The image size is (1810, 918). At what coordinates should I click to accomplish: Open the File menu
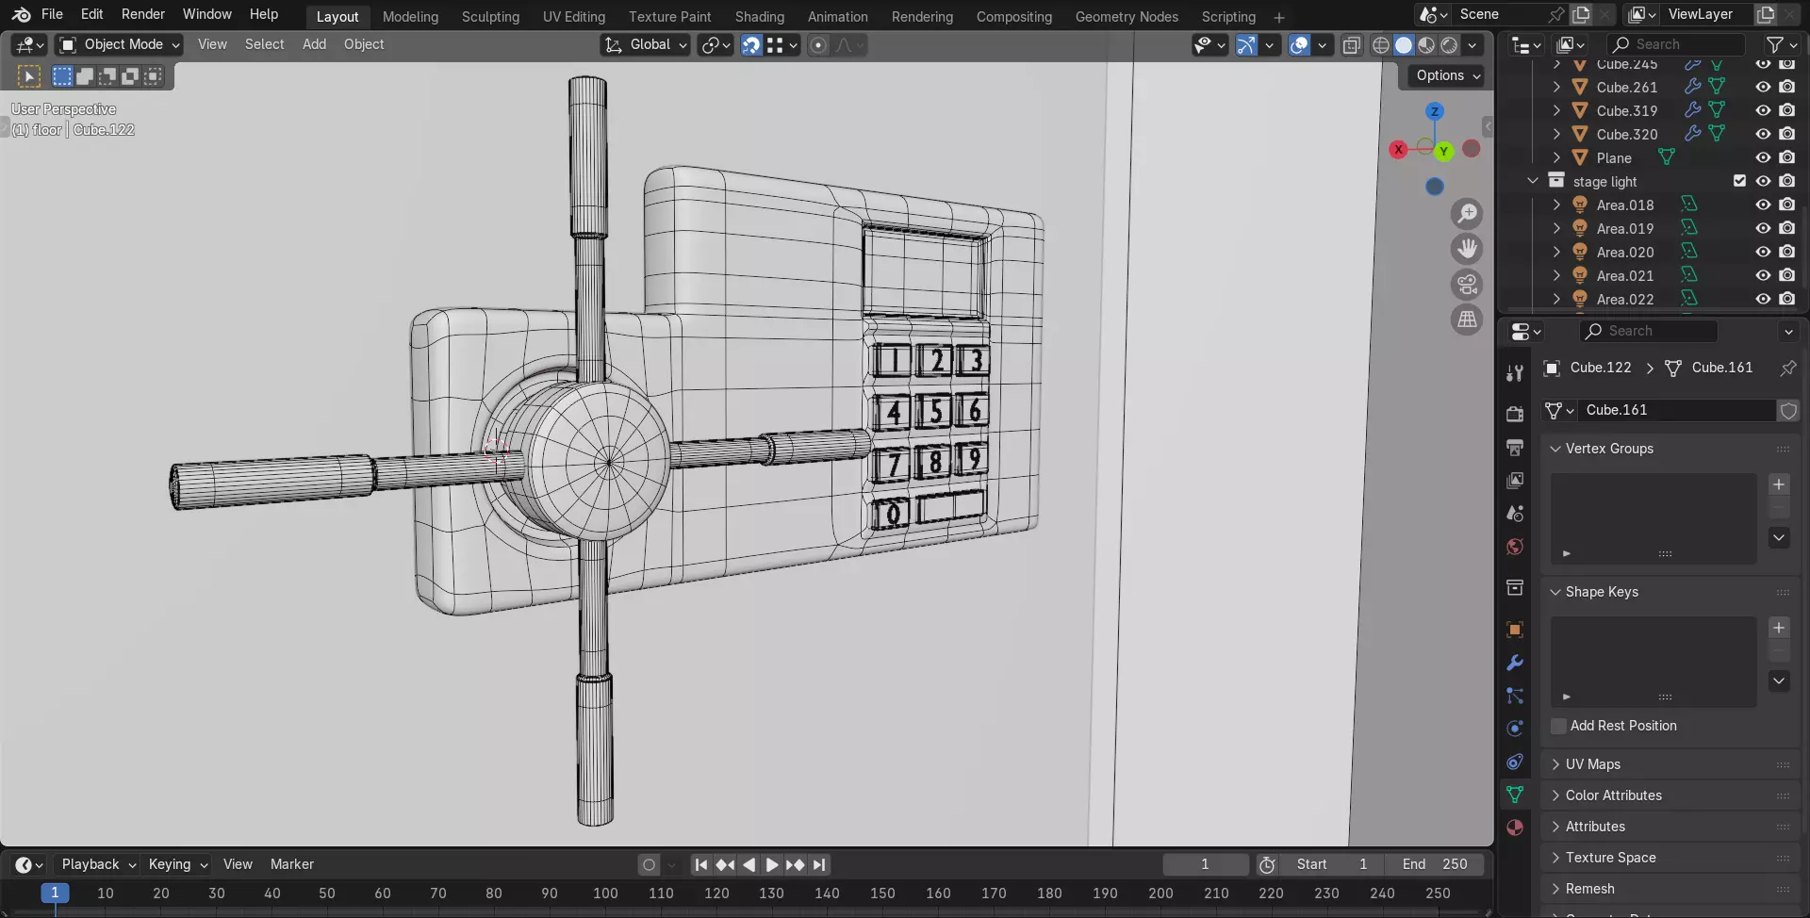(x=52, y=14)
